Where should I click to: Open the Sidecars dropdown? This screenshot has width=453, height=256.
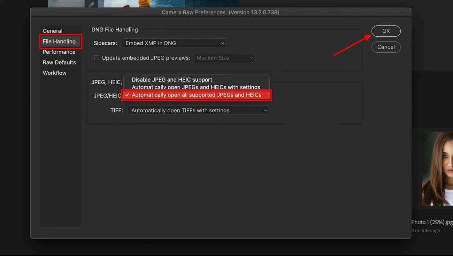coord(174,43)
